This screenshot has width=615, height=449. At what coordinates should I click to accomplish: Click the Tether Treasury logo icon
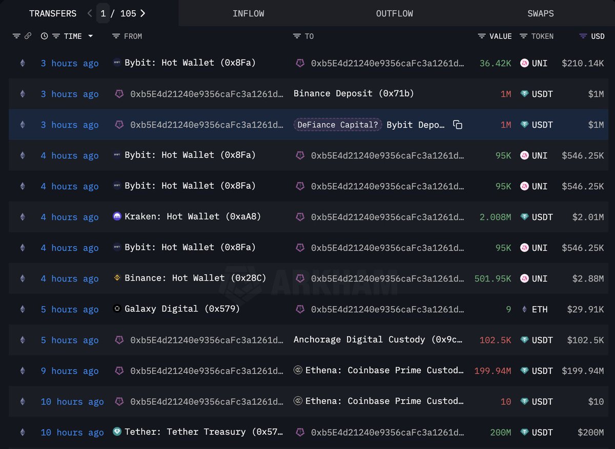pyautogui.click(x=117, y=432)
